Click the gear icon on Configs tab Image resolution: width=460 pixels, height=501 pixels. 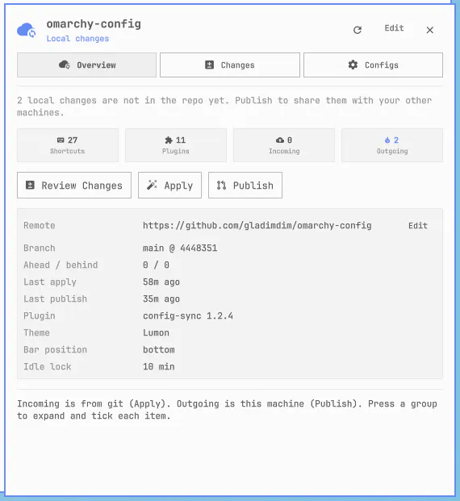point(353,65)
